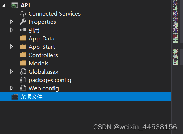The image size is (183, 134).
Task: Switch to the 类视图 side tab
Action: (175, 57)
